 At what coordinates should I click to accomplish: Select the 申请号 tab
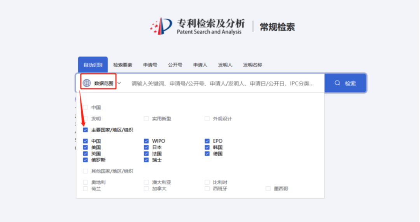coord(150,65)
